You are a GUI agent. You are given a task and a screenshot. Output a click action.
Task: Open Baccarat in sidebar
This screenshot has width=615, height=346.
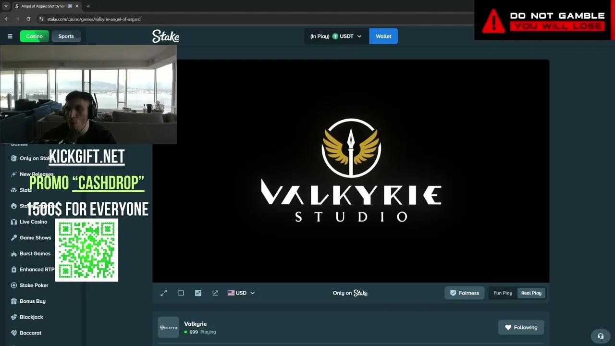point(30,333)
